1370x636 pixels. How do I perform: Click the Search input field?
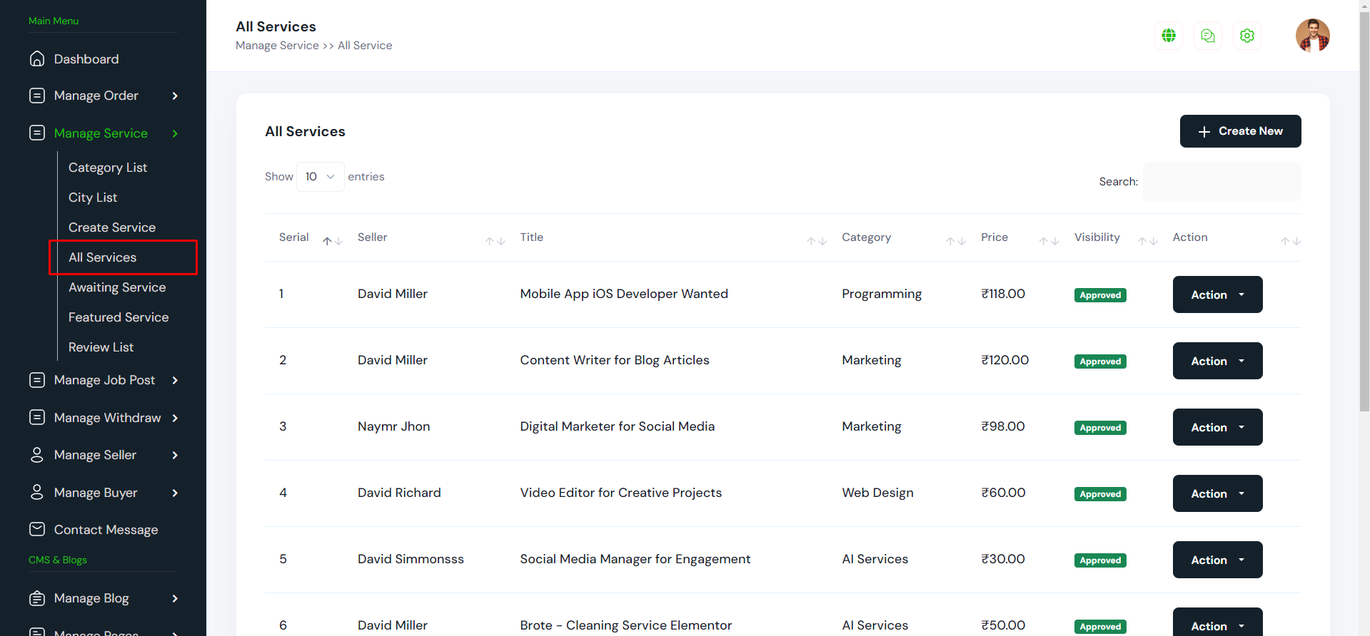(x=1221, y=182)
